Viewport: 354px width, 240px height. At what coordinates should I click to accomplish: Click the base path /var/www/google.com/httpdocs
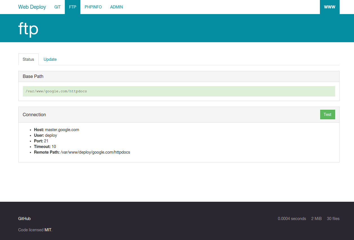click(x=179, y=91)
